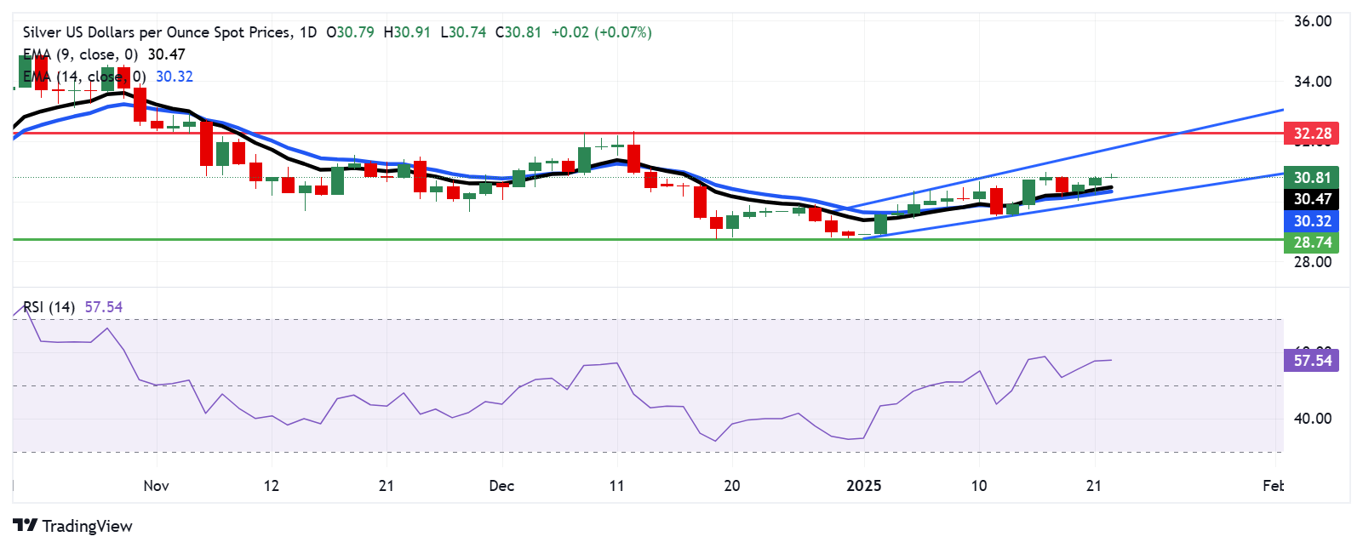1363x548 pixels.
Task: Click the green 30.81 current price label
Action: (1312, 178)
